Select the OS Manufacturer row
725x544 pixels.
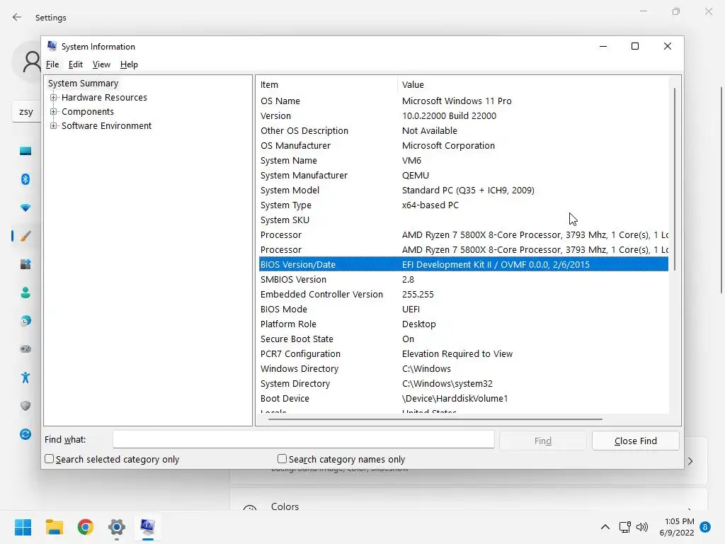tap(464, 145)
